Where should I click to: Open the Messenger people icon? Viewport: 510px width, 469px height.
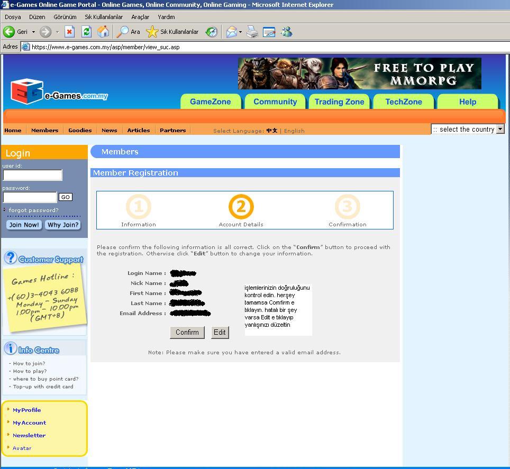click(x=287, y=32)
